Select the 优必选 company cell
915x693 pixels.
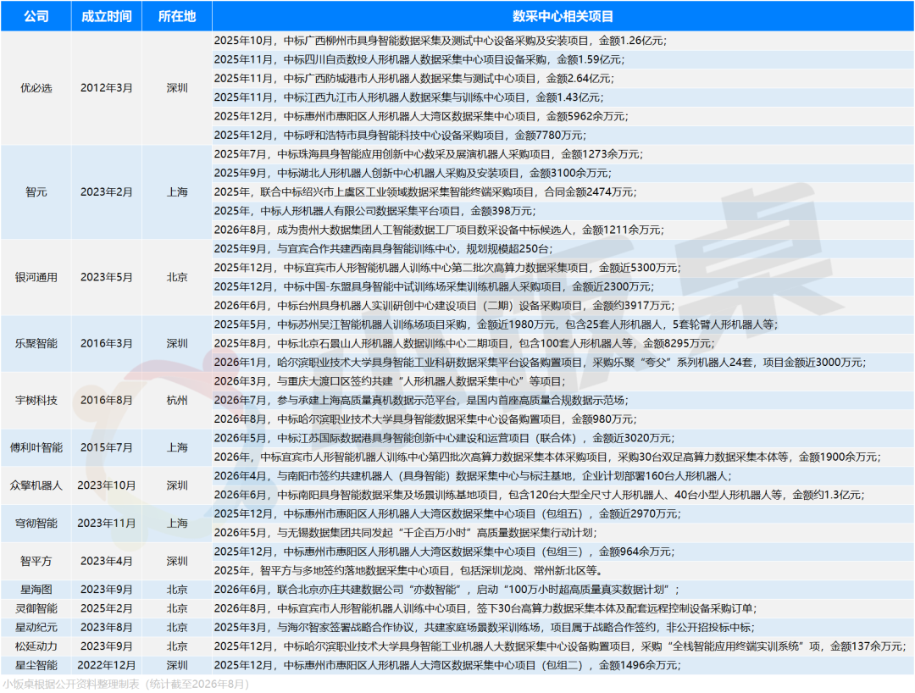click(x=36, y=88)
